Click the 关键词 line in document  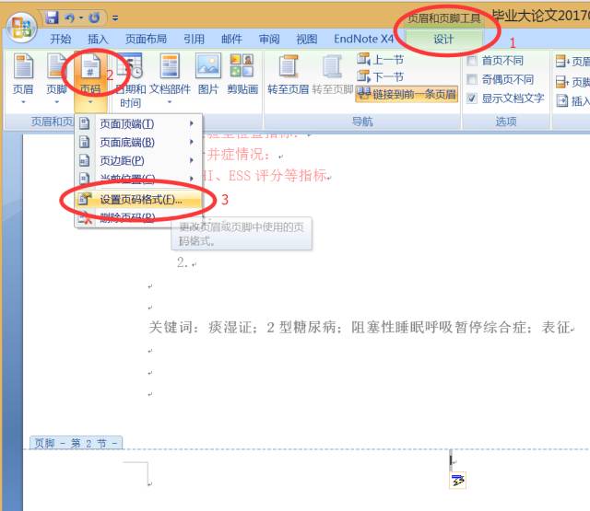point(361,327)
